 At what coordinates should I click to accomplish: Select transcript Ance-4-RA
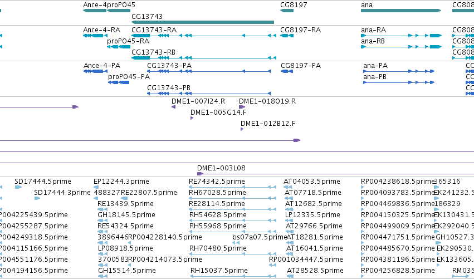tap(95, 36)
